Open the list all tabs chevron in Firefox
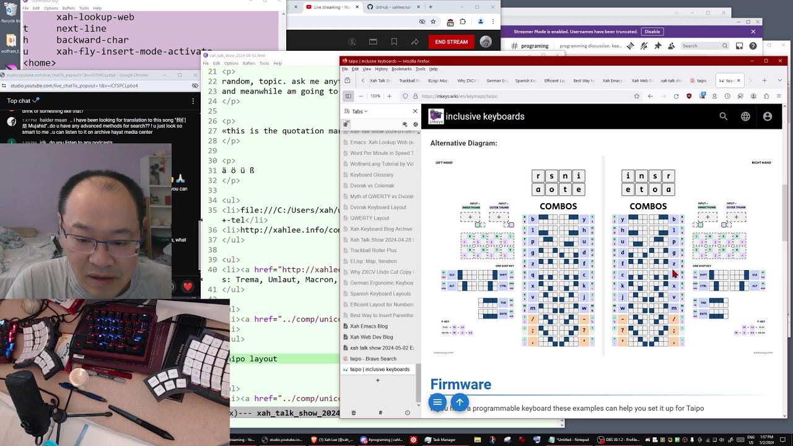 click(780, 81)
